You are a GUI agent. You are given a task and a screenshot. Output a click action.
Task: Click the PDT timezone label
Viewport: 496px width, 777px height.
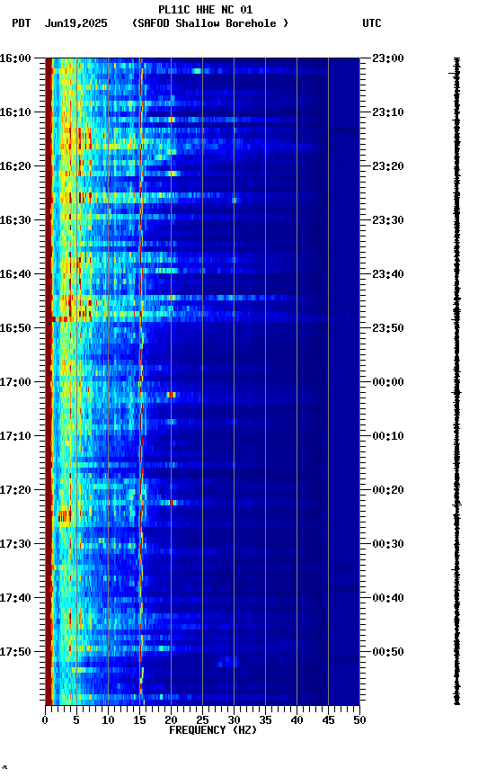click(22, 23)
